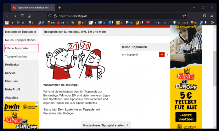Open new tab with plus button
The height and width of the screenshot is (131, 219).
60,7
